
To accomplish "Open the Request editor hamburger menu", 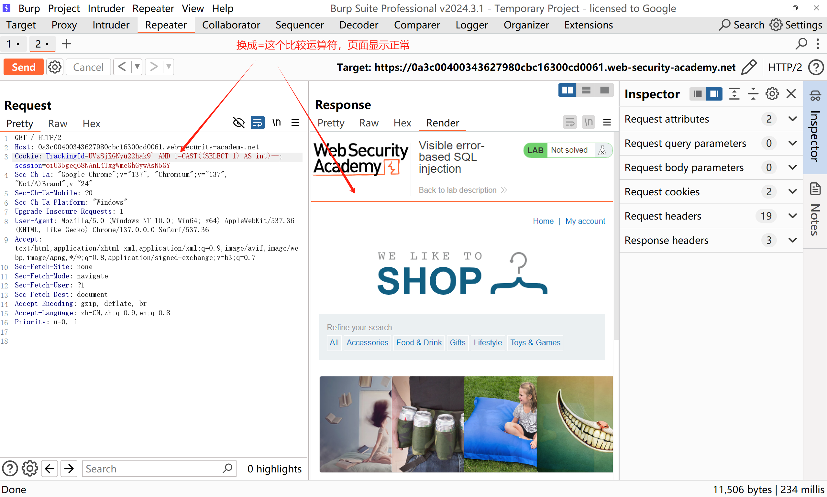I will coord(295,123).
